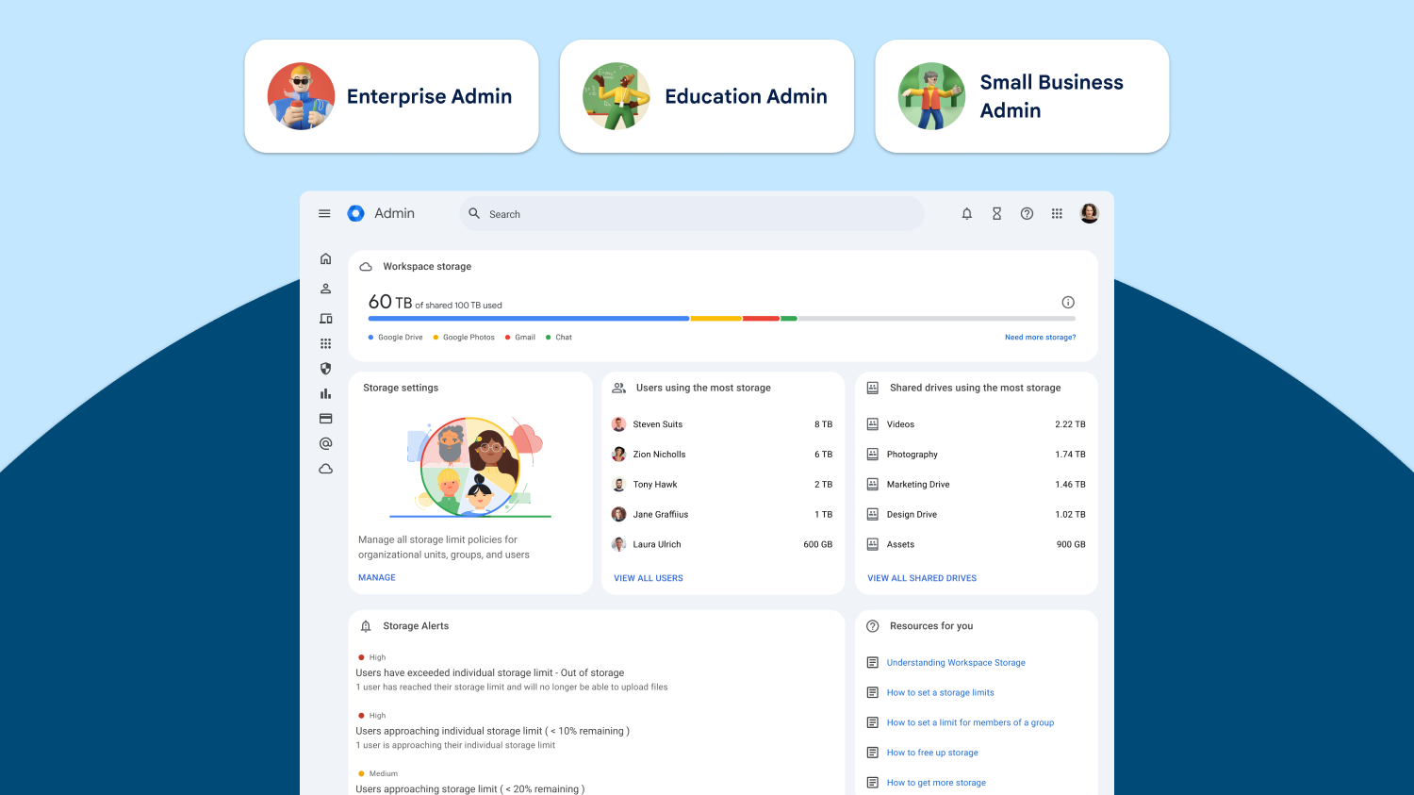Screen dimensions: 1414x795
Task: Switch to Small Business Admin tab
Action: tap(1022, 96)
